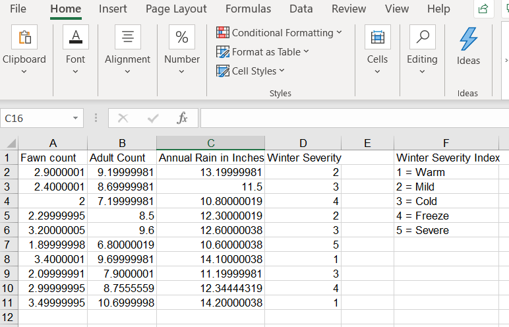Image resolution: width=509 pixels, height=327 pixels.
Task: Switch to the Page Layout tab
Action: coord(176,9)
